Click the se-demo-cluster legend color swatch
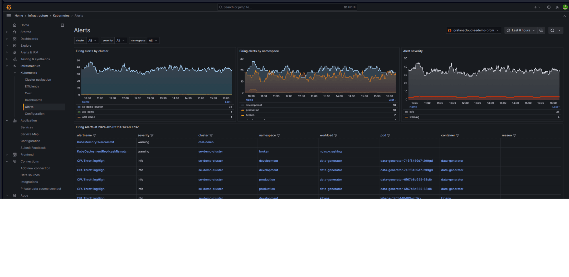 tap(79, 107)
